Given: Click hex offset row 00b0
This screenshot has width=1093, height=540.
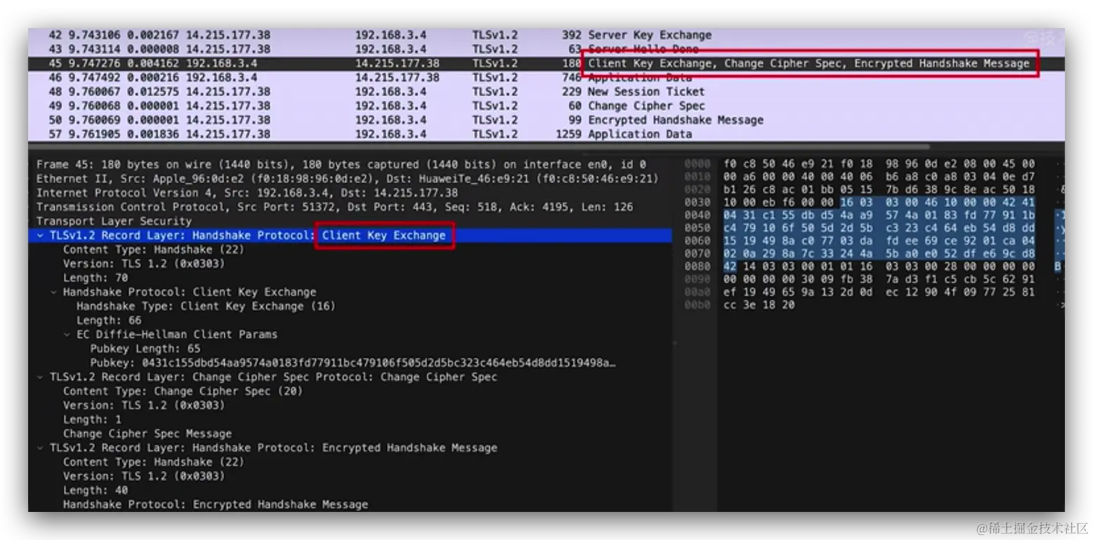Looking at the screenshot, I should pos(698,305).
